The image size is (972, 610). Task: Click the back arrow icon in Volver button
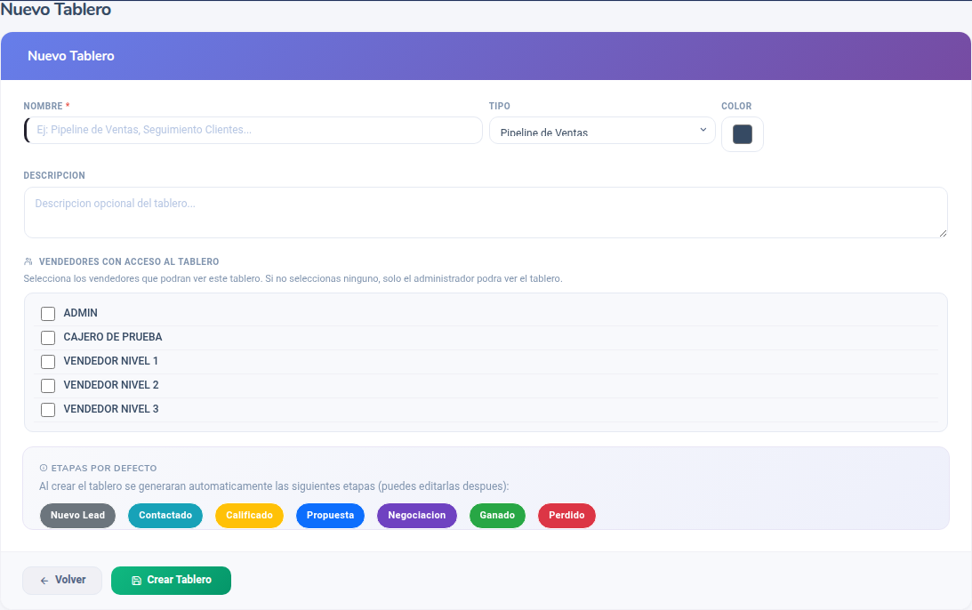coord(44,581)
